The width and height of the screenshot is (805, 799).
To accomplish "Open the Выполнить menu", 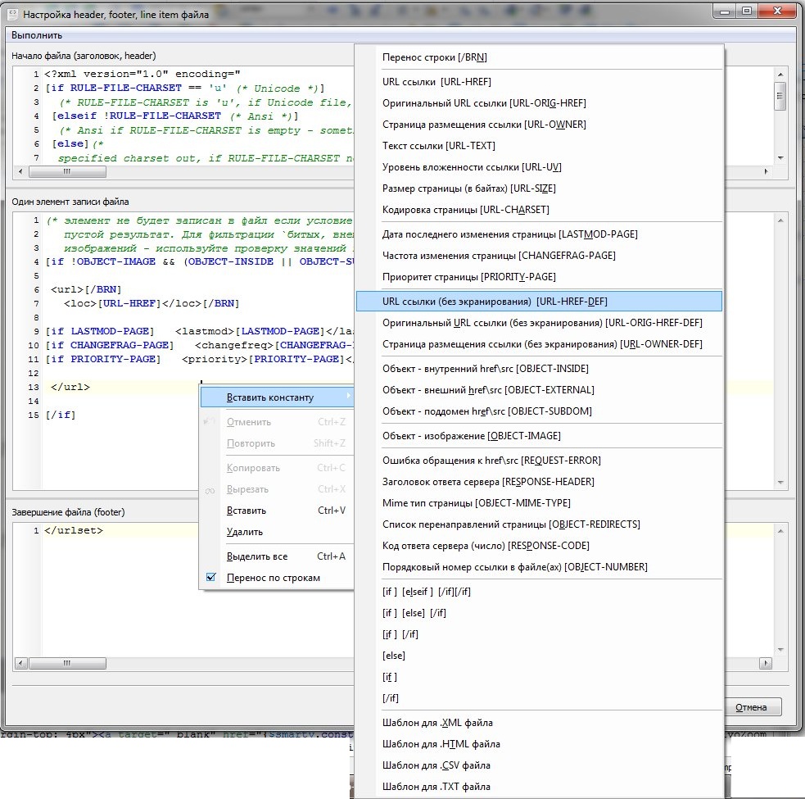I will click(x=37, y=35).
